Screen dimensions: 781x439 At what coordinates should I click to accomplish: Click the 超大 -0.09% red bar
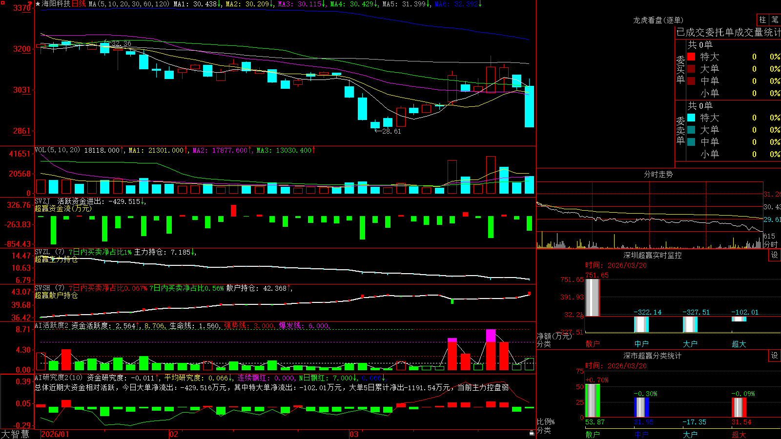(x=739, y=407)
